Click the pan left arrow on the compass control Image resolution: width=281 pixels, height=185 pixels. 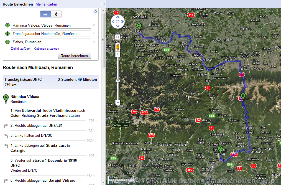coord(113,21)
